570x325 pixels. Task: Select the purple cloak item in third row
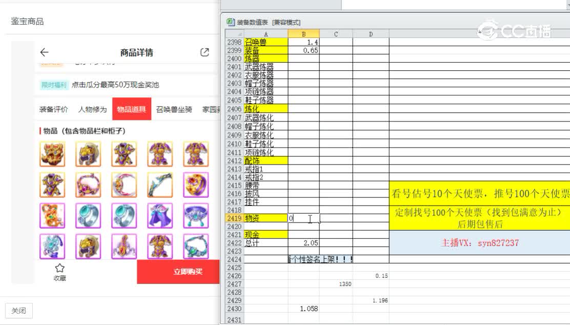pos(160,216)
